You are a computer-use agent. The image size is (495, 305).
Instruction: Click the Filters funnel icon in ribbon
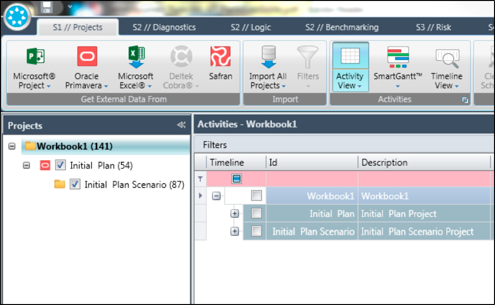coord(308,57)
